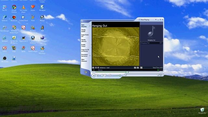This screenshot has width=208, height=117.
Task: Open the Now Playing playlist dropdown arrow
Action: 156,19
